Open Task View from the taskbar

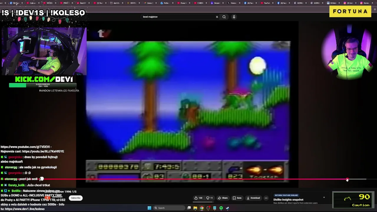coord(189,208)
